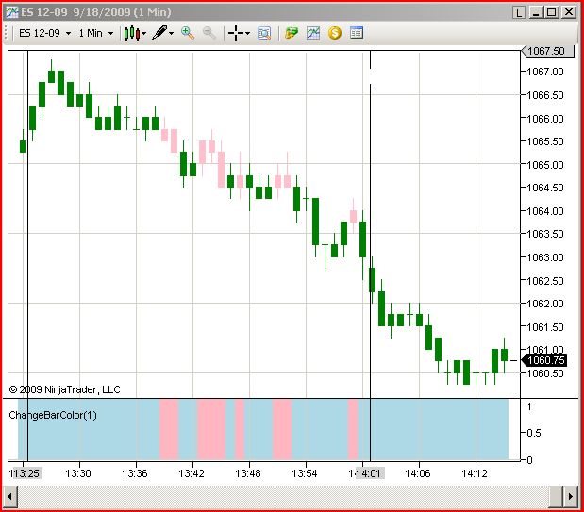
Task: Click the 1067.00 price axis label
Action: point(545,72)
